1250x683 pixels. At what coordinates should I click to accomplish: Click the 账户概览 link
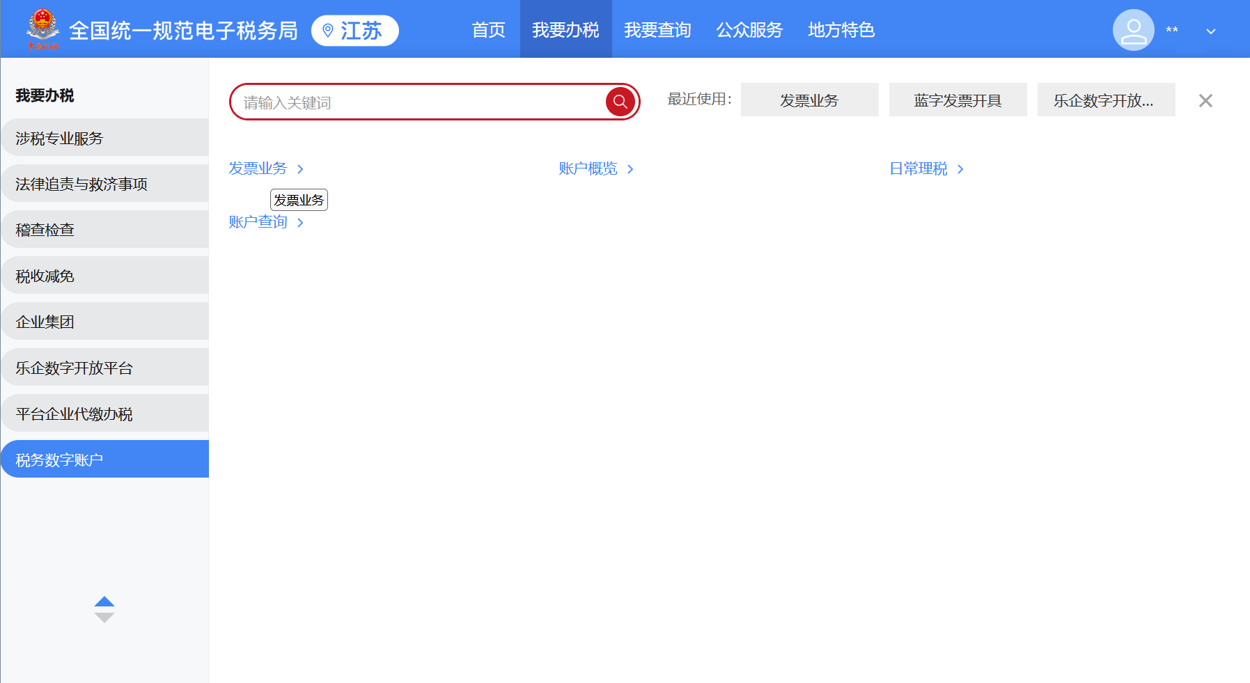pyautogui.click(x=587, y=168)
